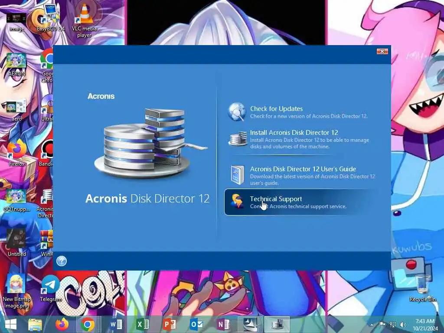Screen dimensions: 444x333
Task: Click the help question mark button
Action: pyautogui.click(x=62, y=261)
